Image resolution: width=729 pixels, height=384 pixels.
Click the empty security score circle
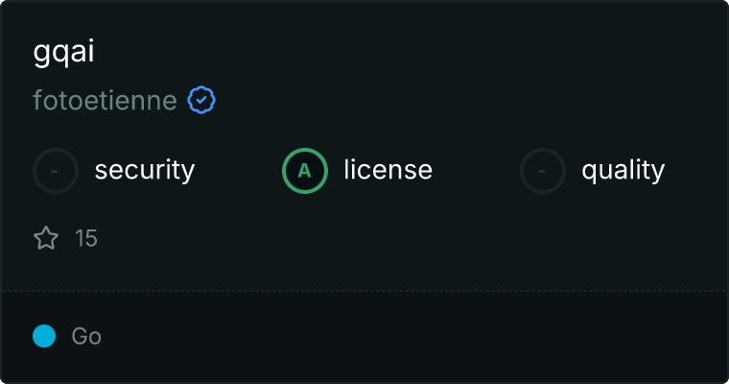[x=56, y=171]
